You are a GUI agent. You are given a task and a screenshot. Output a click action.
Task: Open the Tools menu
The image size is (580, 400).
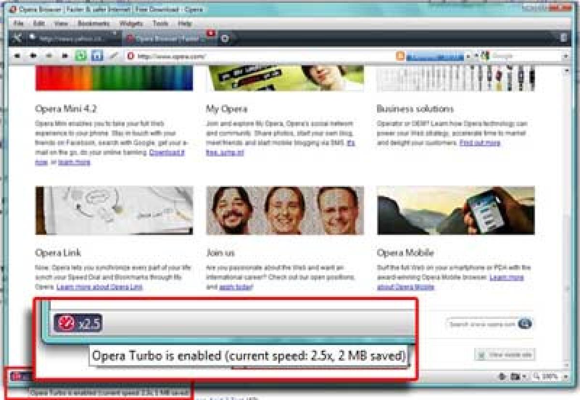coord(160,23)
